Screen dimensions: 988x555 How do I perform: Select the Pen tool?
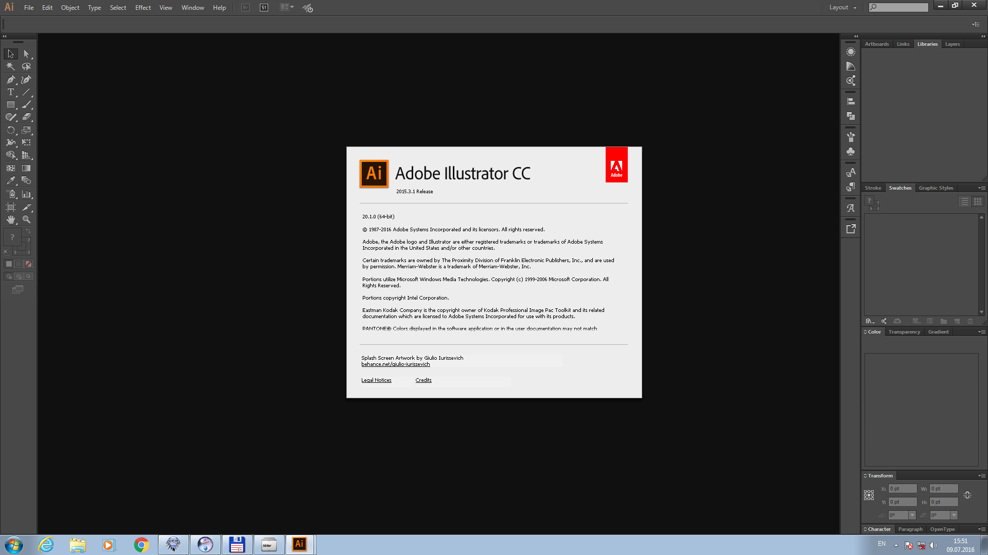click(11, 80)
